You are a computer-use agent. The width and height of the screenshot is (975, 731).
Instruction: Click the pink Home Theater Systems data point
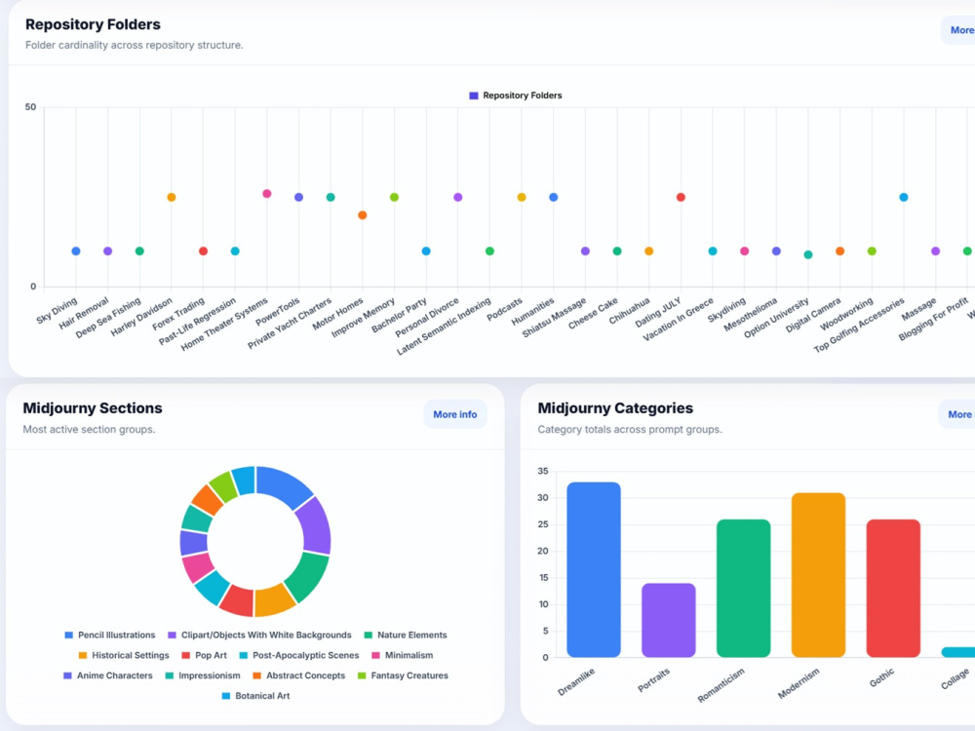[x=267, y=193]
